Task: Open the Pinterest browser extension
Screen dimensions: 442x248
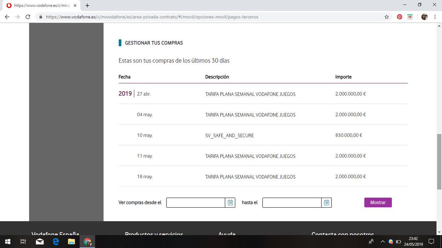Action: pos(399,17)
